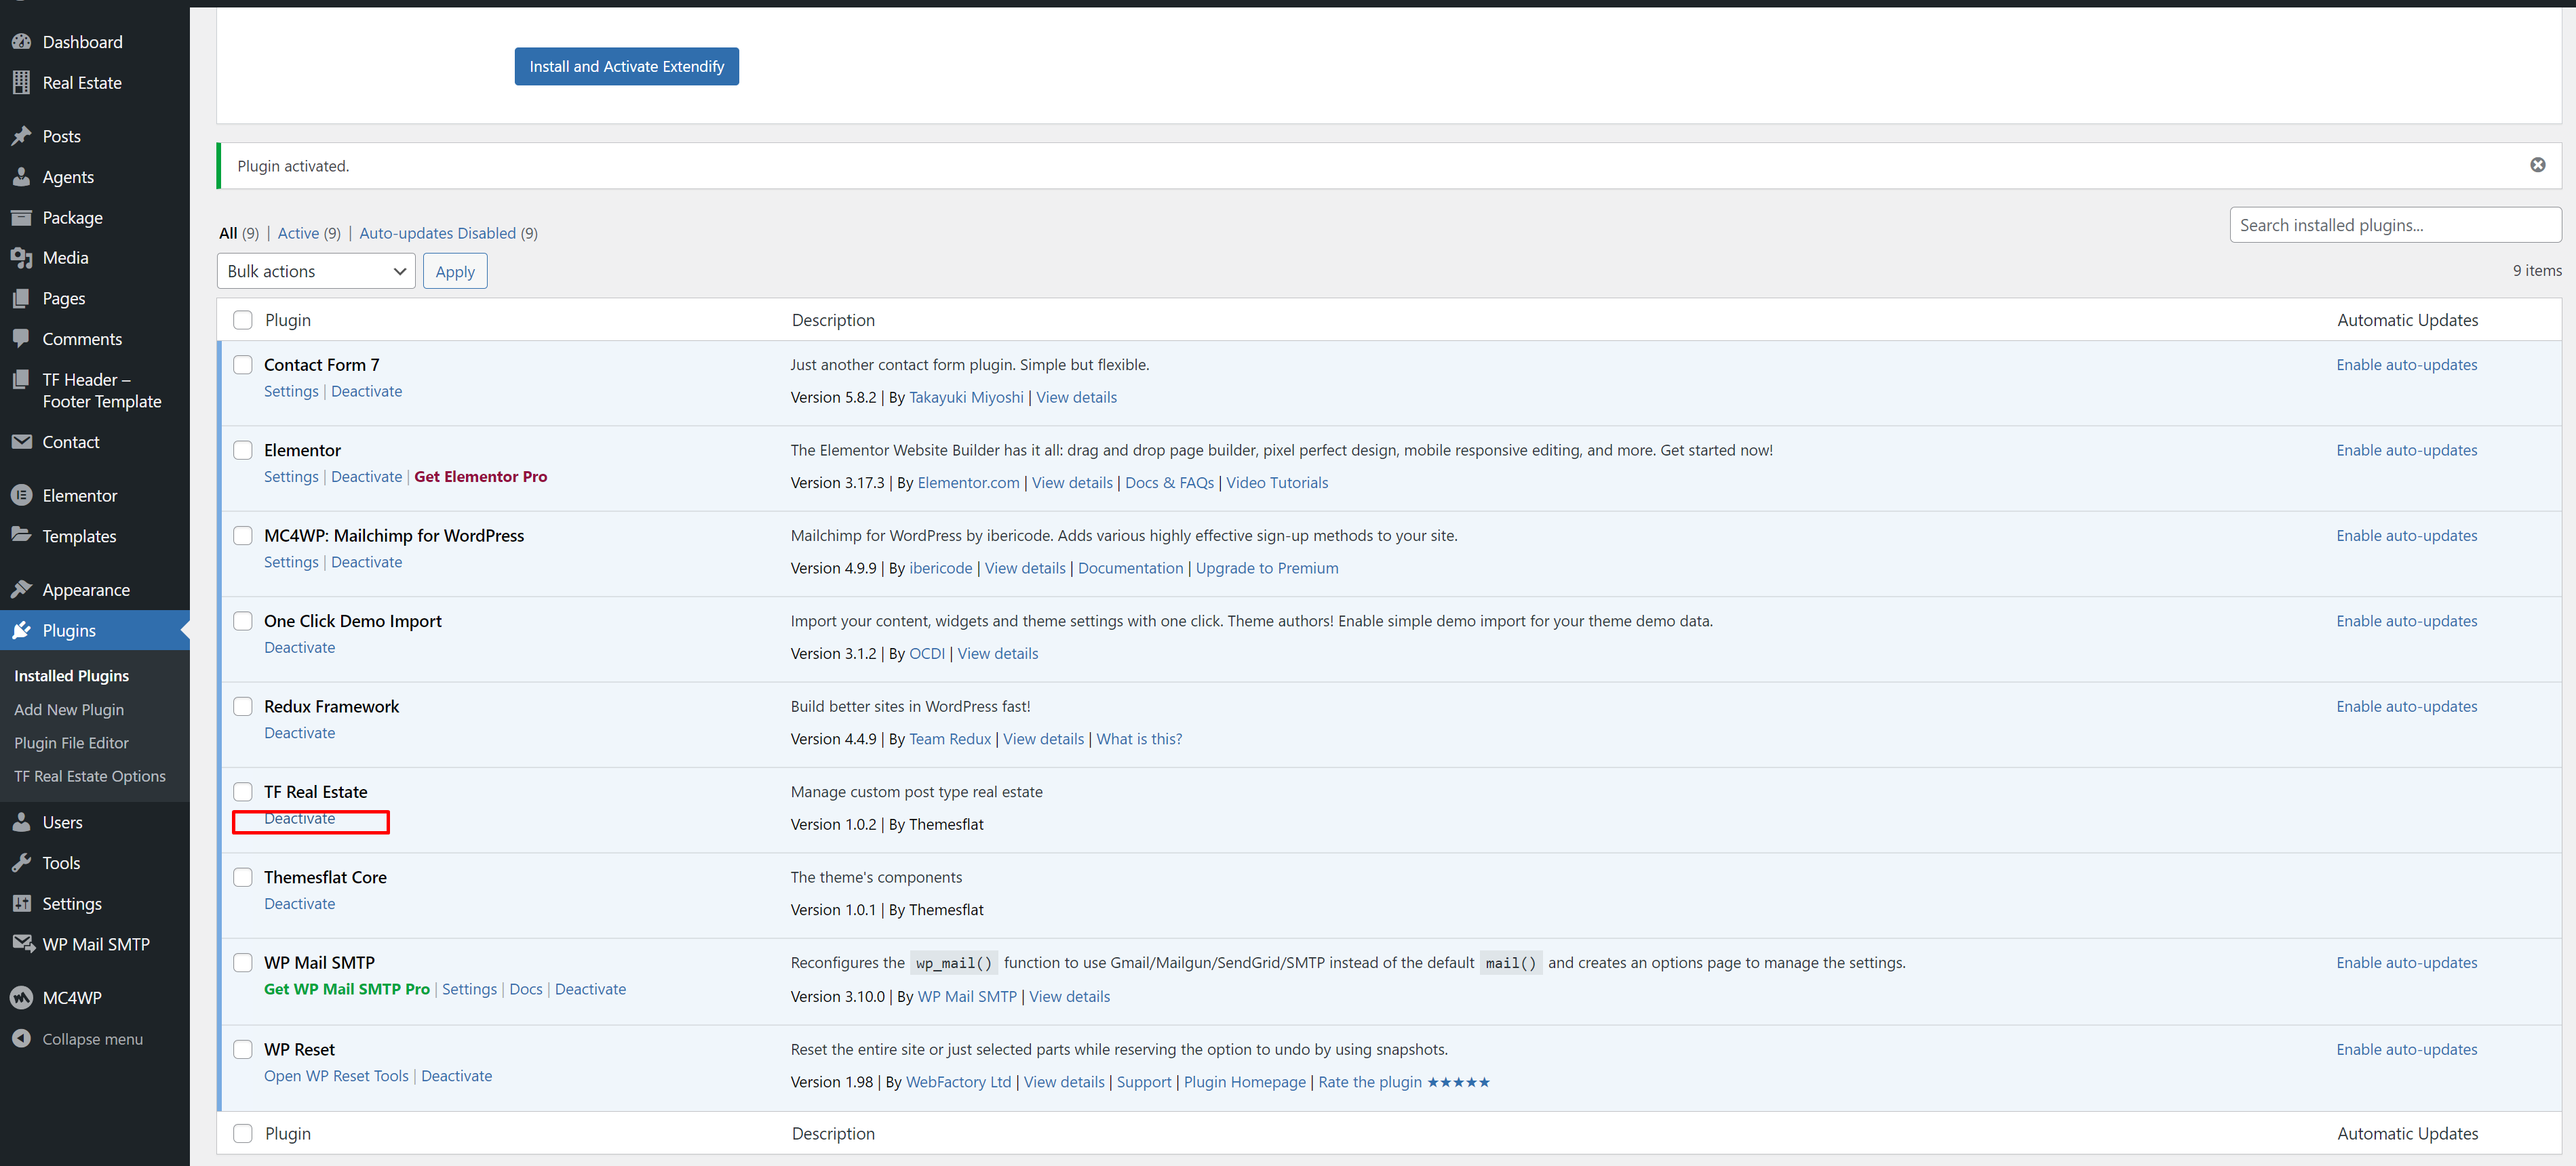This screenshot has width=2576, height=1166.
Task: Click the Apply bulk action button
Action: pyautogui.click(x=455, y=272)
